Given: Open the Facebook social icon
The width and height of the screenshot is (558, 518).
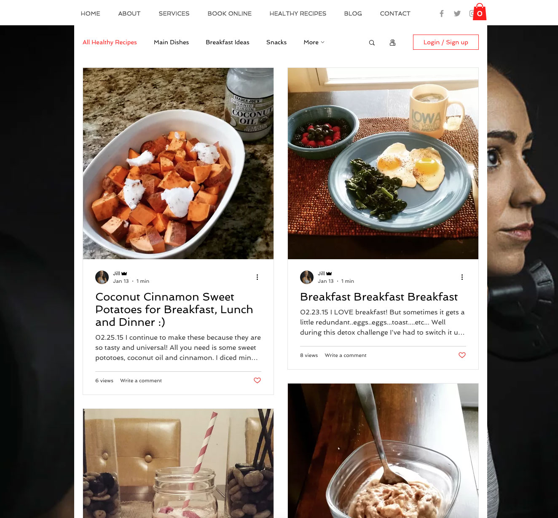Looking at the screenshot, I should click(x=441, y=13).
